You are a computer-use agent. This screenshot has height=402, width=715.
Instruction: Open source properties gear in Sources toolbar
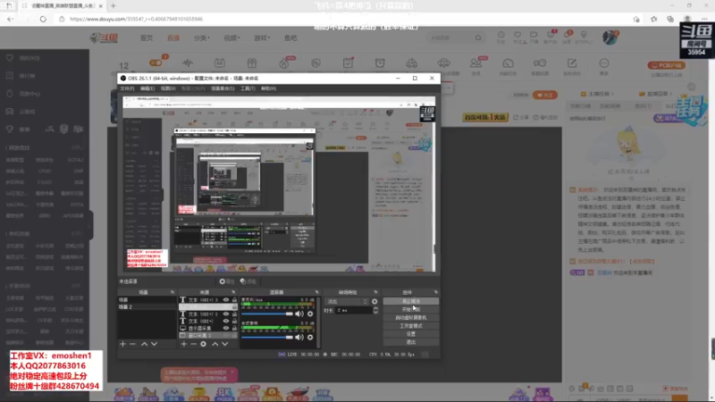click(x=204, y=344)
